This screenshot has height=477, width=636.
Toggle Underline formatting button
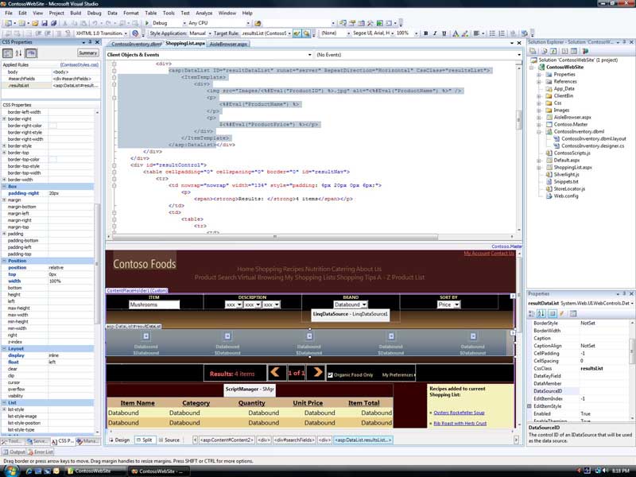444,33
